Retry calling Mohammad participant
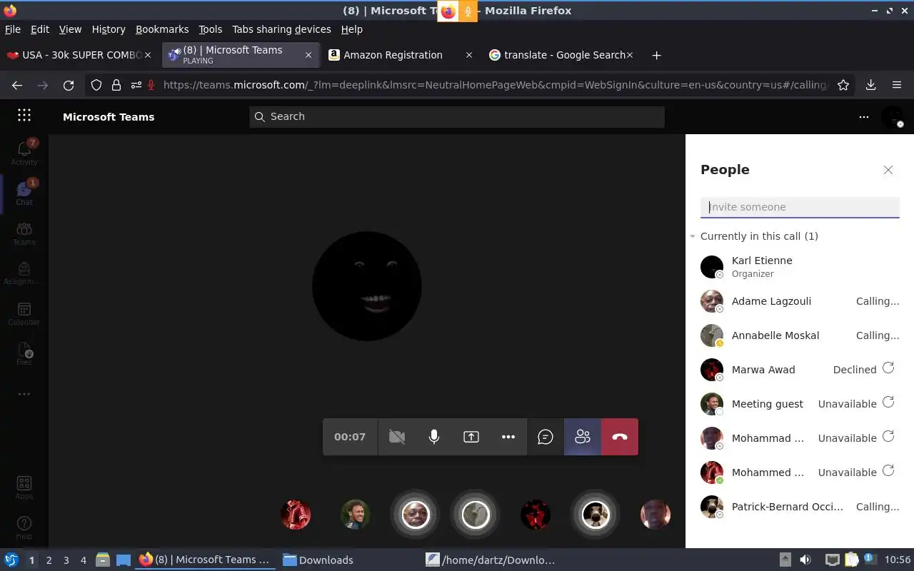 pyautogui.click(x=888, y=437)
